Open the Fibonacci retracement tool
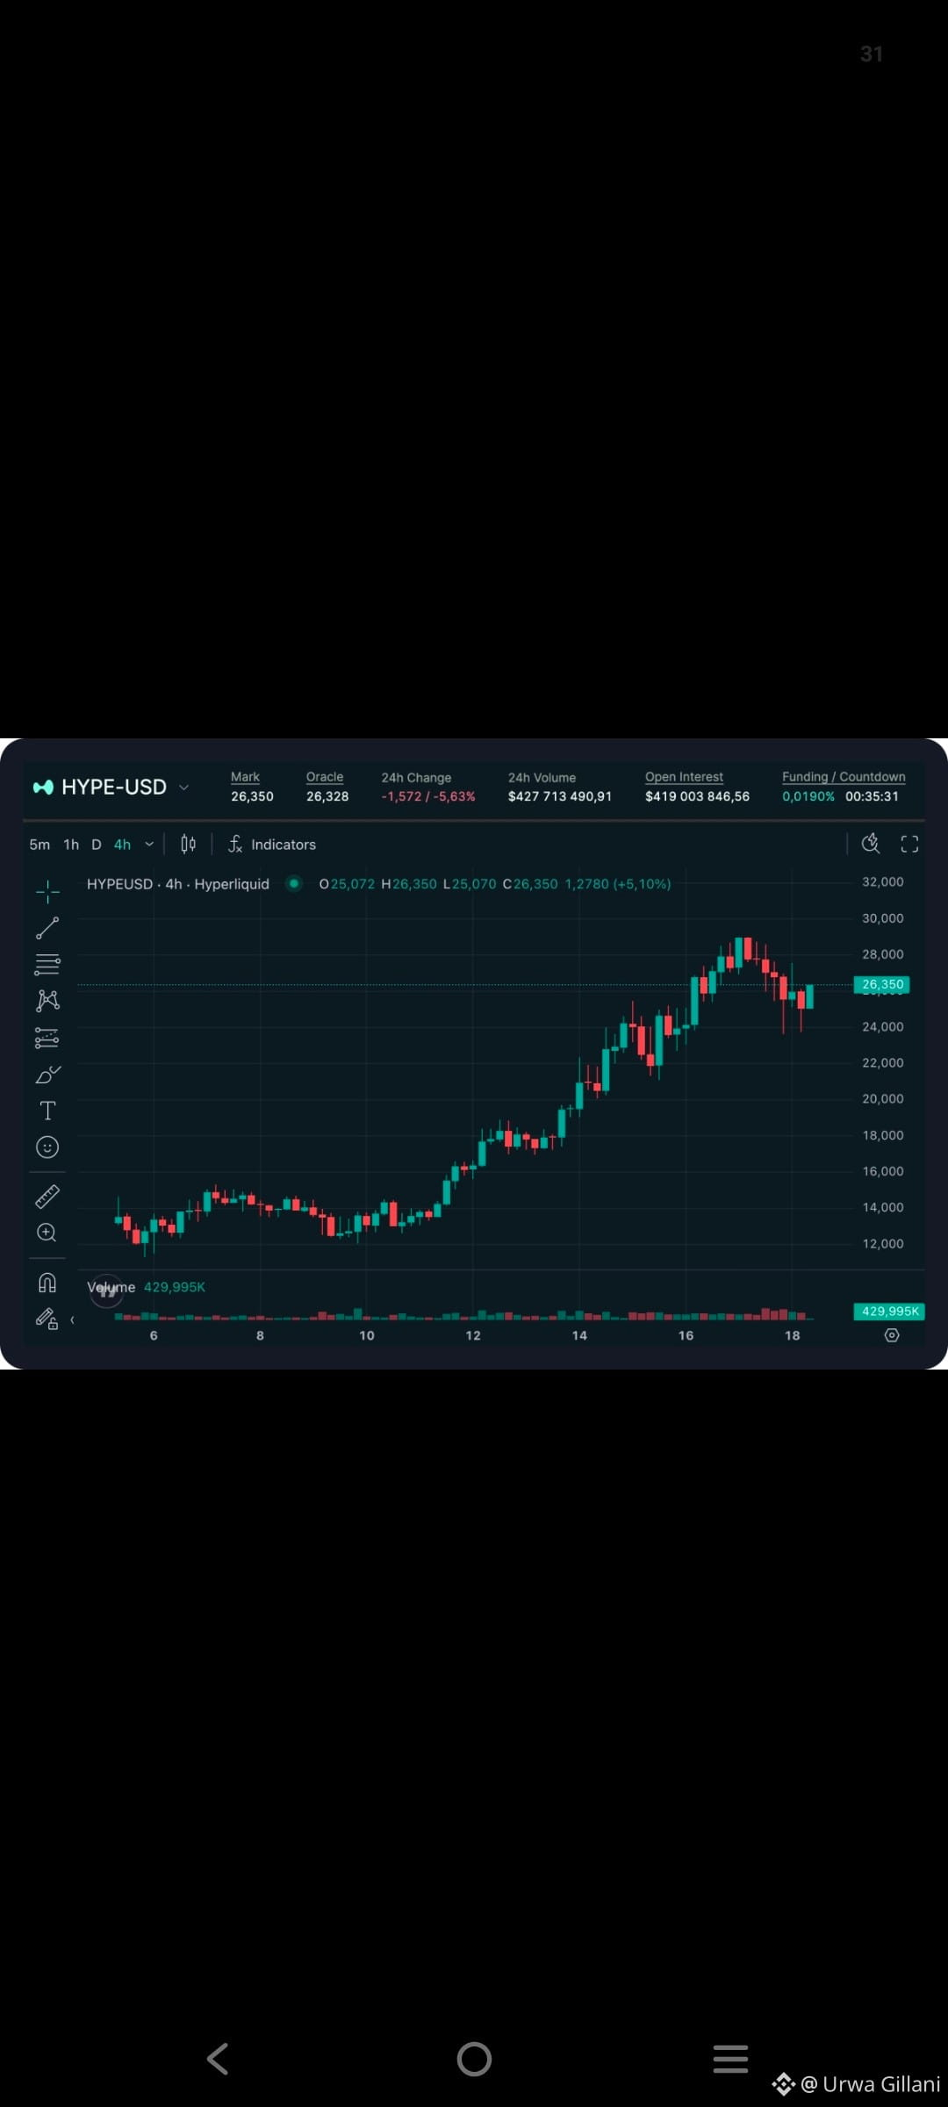 pos(47,964)
